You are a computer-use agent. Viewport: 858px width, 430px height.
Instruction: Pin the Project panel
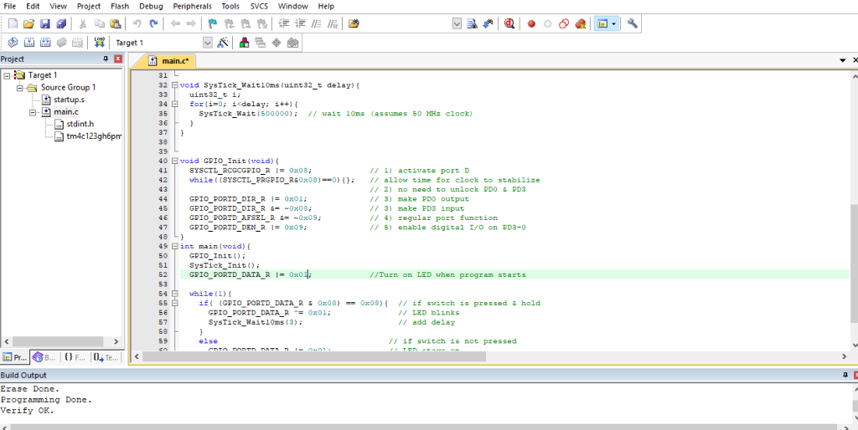[x=106, y=59]
